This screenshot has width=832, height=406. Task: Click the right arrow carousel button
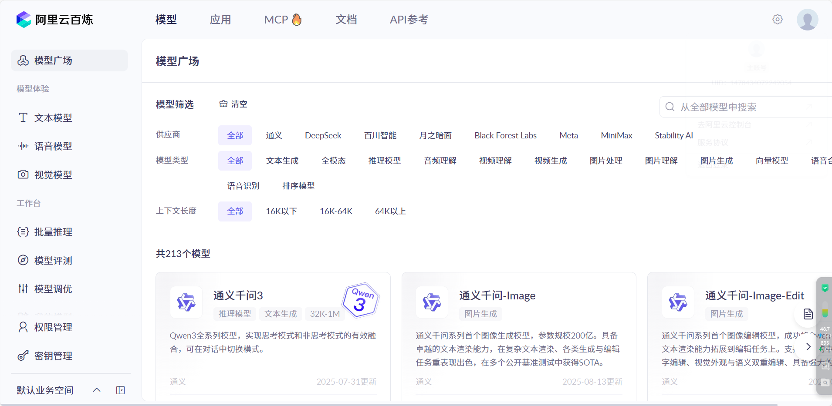pos(808,347)
